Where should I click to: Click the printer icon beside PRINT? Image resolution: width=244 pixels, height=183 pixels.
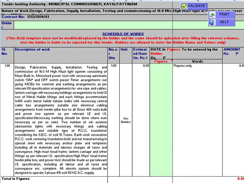pos(212,15)
